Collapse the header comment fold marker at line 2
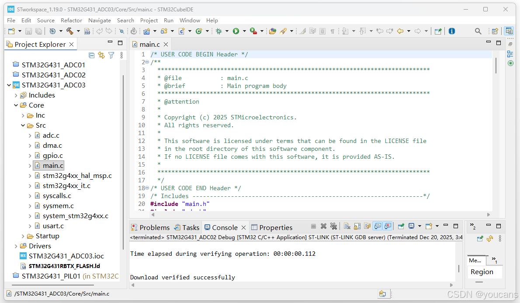This screenshot has width=520, height=303. [x=147, y=62]
